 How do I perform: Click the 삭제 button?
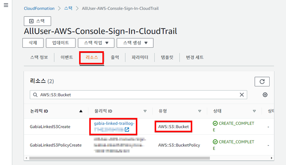pyautogui.click(x=33, y=43)
